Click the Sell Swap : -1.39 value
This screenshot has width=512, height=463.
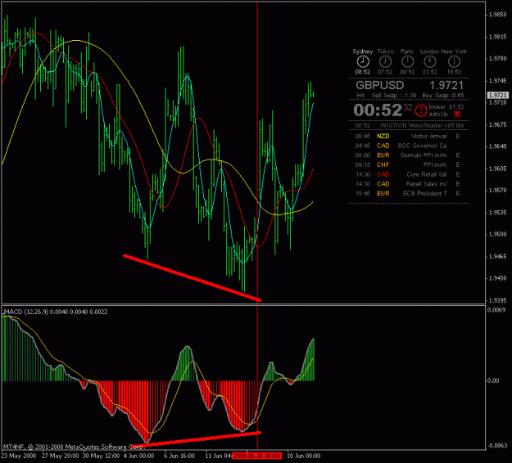click(x=394, y=96)
